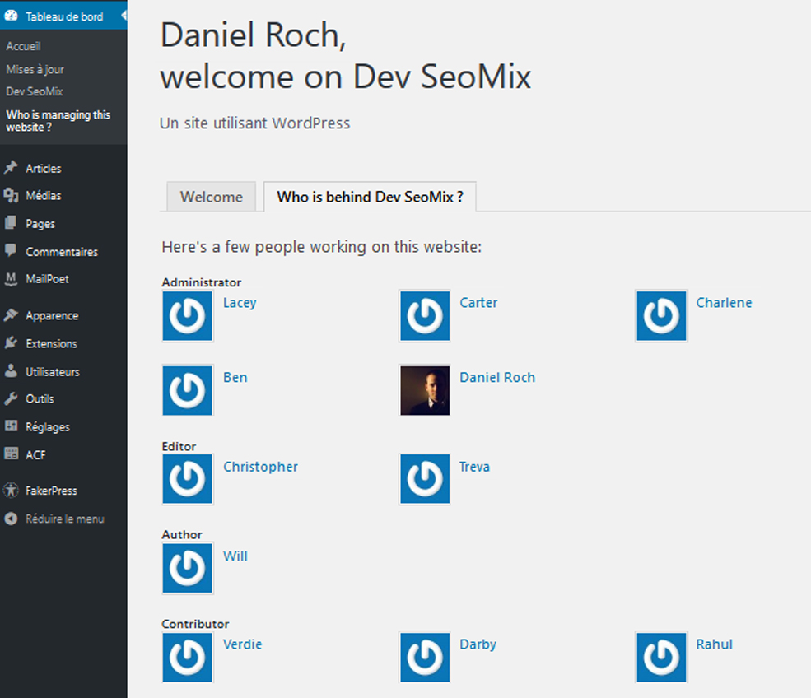Open Who is managing this website submenu
Screen dimensions: 811x698
point(58,121)
